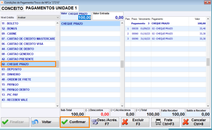212x130 pixels.
Task: Click installment 1 row due 01/09/23
Action: pos(165,28)
